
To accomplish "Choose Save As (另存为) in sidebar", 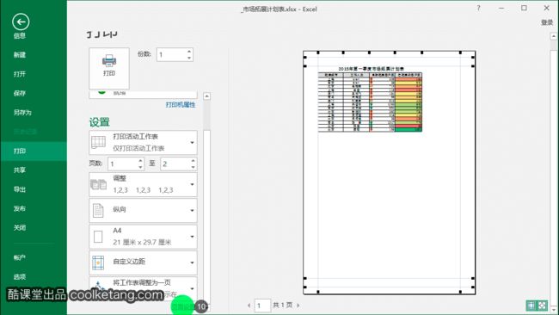I will pos(22,113).
